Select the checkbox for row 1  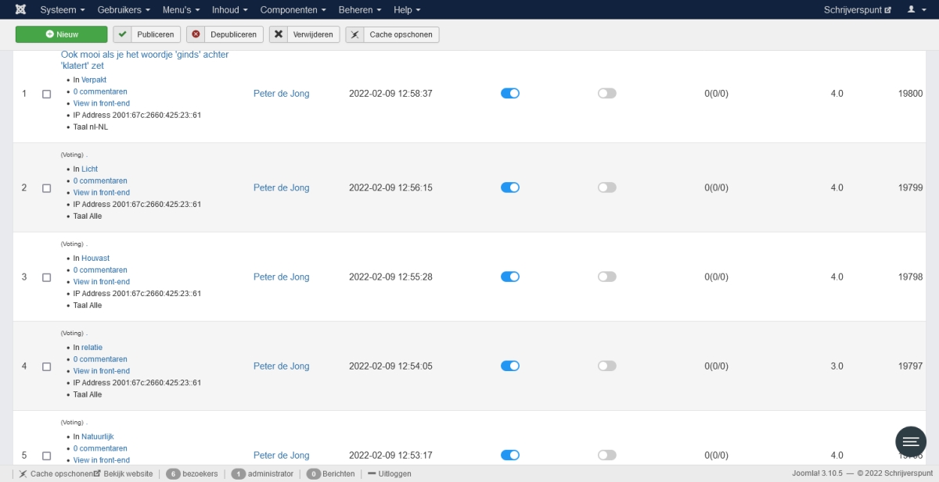click(46, 94)
